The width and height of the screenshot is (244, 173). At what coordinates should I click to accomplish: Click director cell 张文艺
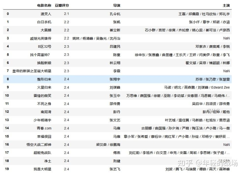[115, 120]
